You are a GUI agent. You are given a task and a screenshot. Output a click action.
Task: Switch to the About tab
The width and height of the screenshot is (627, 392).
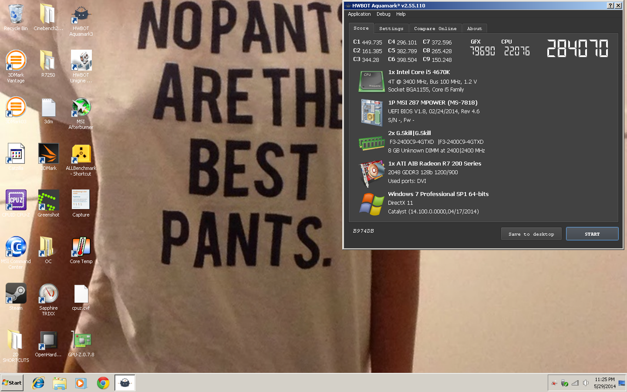point(474,28)
